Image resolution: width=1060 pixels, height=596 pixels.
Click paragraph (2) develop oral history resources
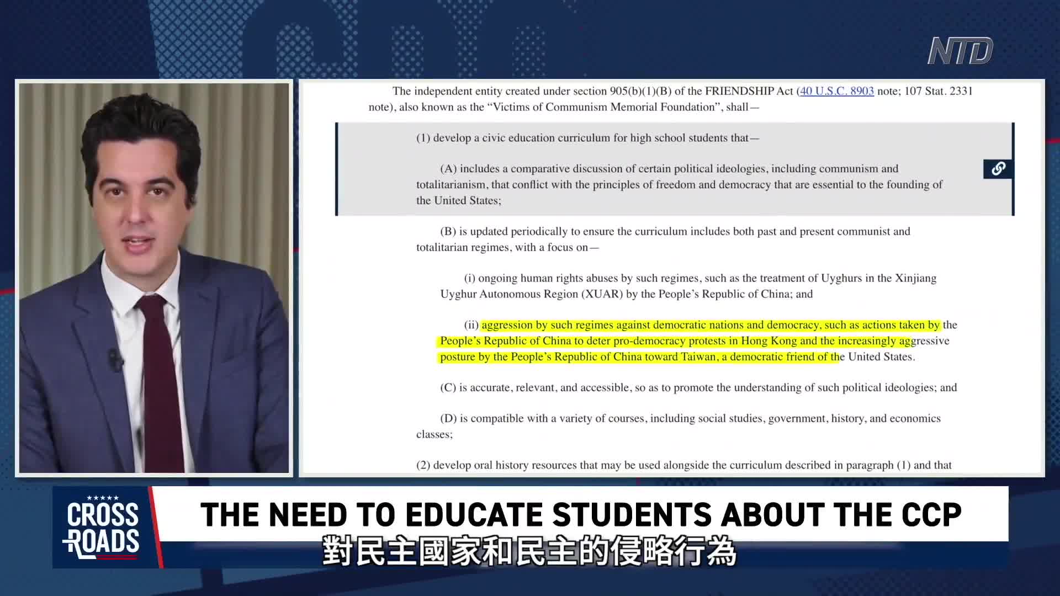tap(683, 465)
